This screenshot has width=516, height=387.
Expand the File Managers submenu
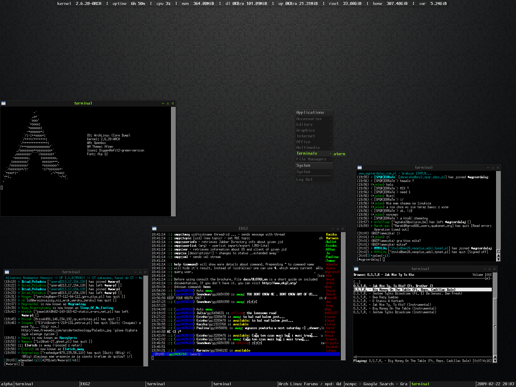[314, 159]
